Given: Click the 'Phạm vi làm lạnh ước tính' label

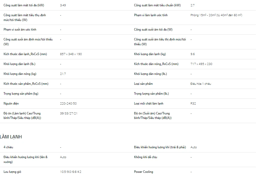Looking at the screenshot, I should pos(151,15).
